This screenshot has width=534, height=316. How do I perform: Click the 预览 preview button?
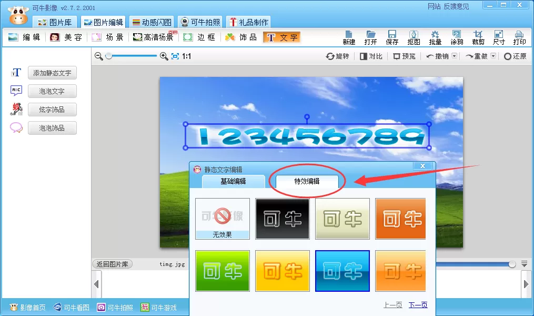(x=404, y=56)
